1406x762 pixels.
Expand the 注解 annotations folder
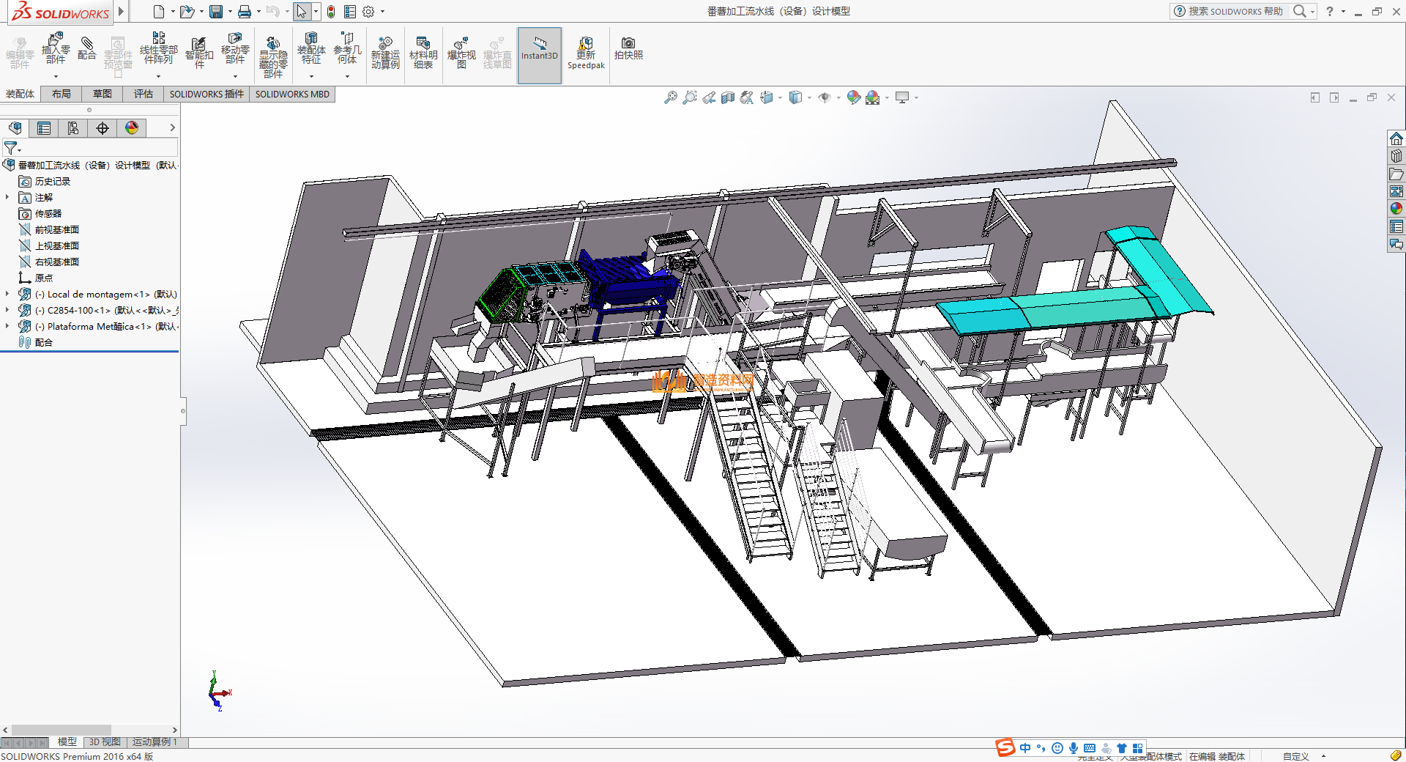7,197
